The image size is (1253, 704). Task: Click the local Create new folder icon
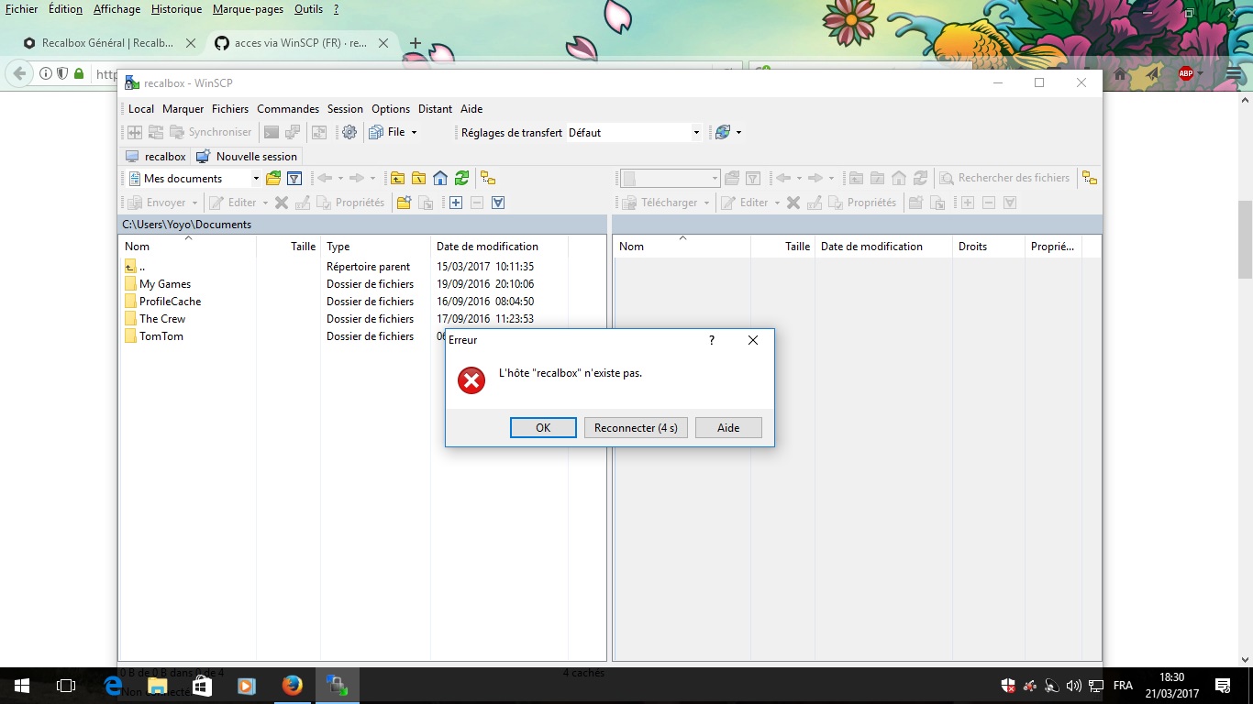404,203
